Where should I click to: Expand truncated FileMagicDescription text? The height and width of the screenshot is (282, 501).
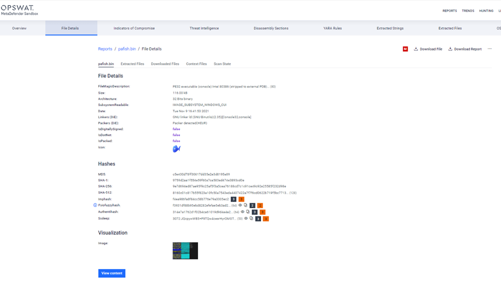[273, 87]
